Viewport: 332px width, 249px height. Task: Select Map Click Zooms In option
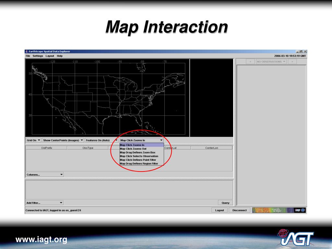point(142,145)
